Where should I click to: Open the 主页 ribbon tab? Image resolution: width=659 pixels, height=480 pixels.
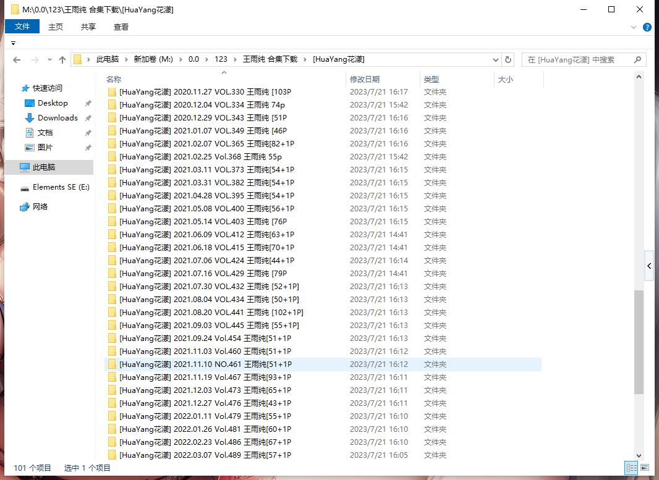pyautogui.click(x=56, y=27)
